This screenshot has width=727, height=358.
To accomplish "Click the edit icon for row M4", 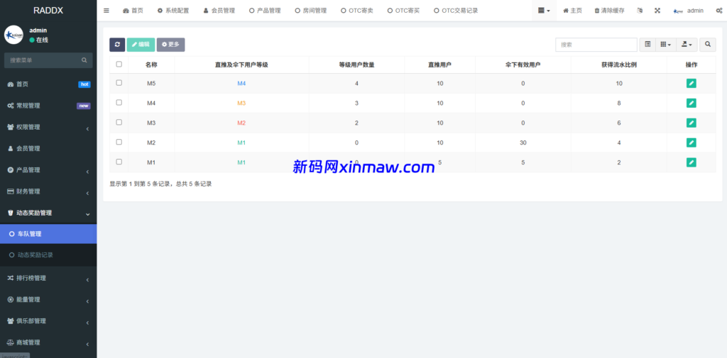I will pyautogui.click(x=692, y=103).
